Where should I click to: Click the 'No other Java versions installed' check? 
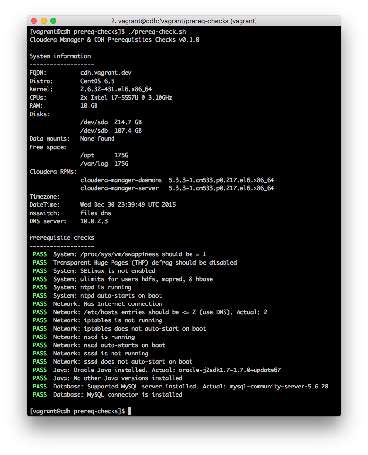108,378
